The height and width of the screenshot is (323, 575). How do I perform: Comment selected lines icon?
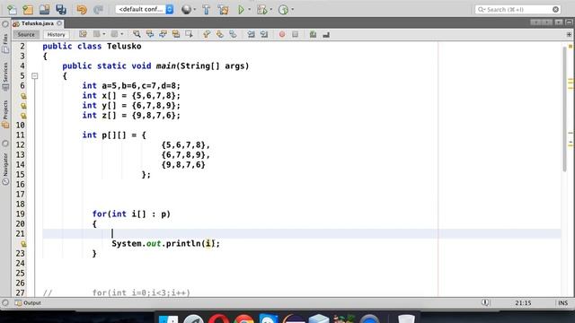tap(313, 34)
